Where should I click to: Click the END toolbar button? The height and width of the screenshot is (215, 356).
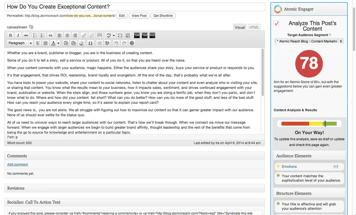point(152,35)
